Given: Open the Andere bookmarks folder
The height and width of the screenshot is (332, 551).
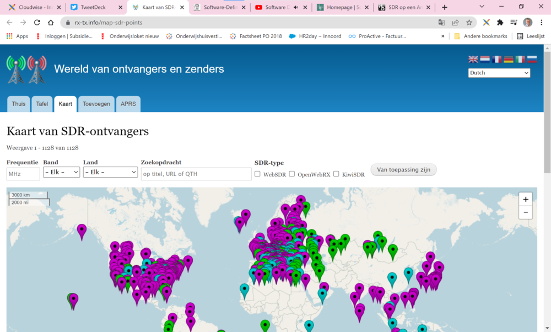Looking at the screenshot, I should [x=480, y=36].
